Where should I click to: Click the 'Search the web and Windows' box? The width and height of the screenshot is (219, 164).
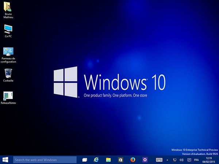45,160
